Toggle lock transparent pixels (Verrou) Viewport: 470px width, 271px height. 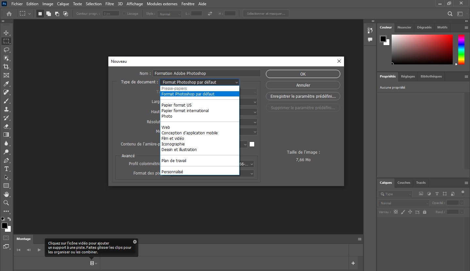(396, 212)
